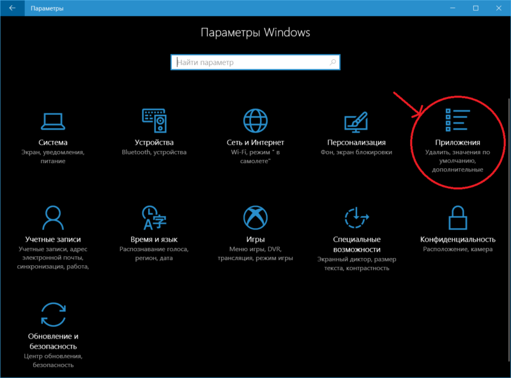This screenshot has width=511, height=378.
Task: Click the magnifier search icon
Action: [332, 62]
